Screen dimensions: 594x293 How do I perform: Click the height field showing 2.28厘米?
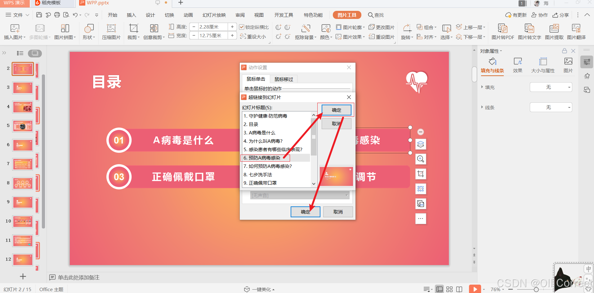212,27
